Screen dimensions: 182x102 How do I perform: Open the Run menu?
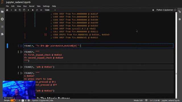click(x=25, y=6)
